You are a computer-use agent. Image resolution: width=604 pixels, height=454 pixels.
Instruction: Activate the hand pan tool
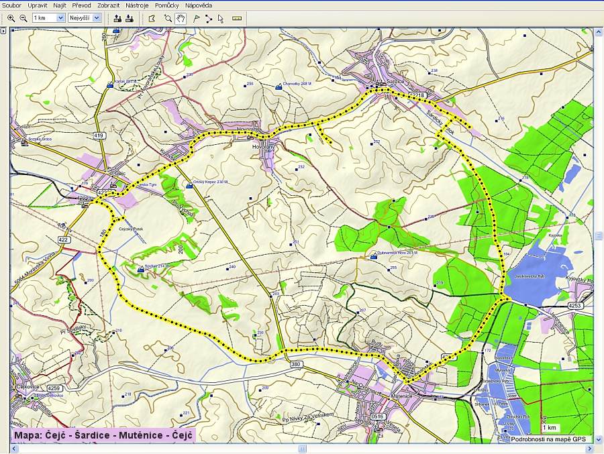pyautogui.click(x=180, y=18)
